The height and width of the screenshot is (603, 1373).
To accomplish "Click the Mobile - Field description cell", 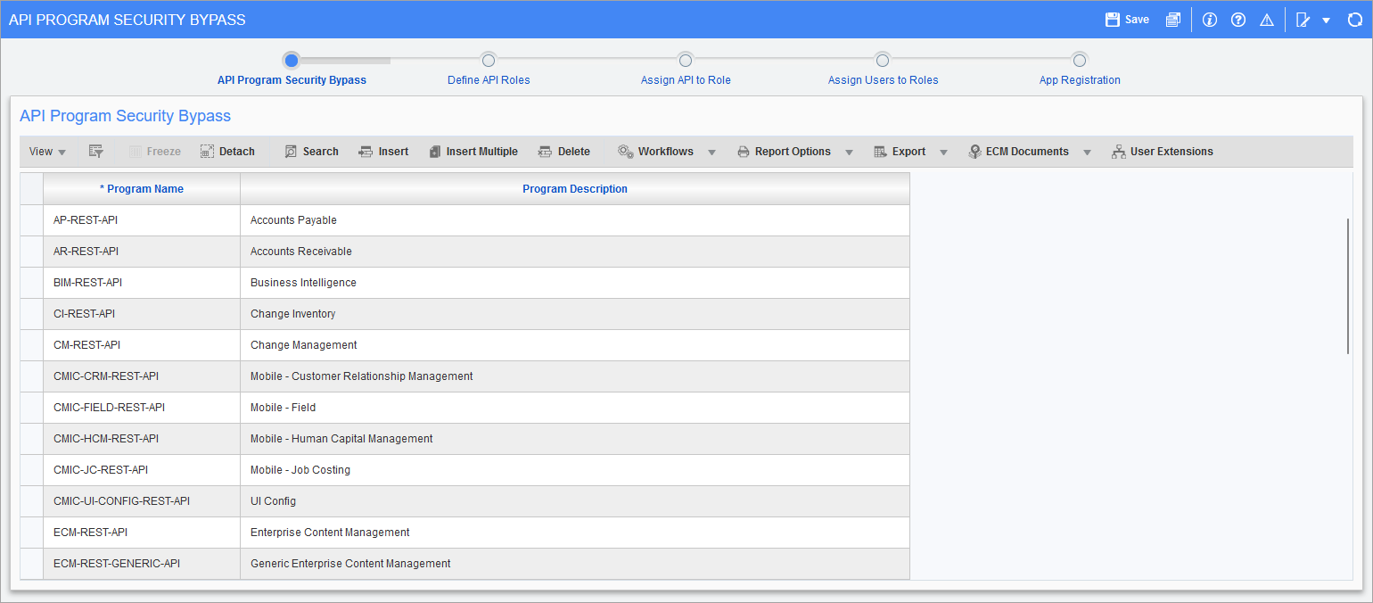I will tap(575, 408).
